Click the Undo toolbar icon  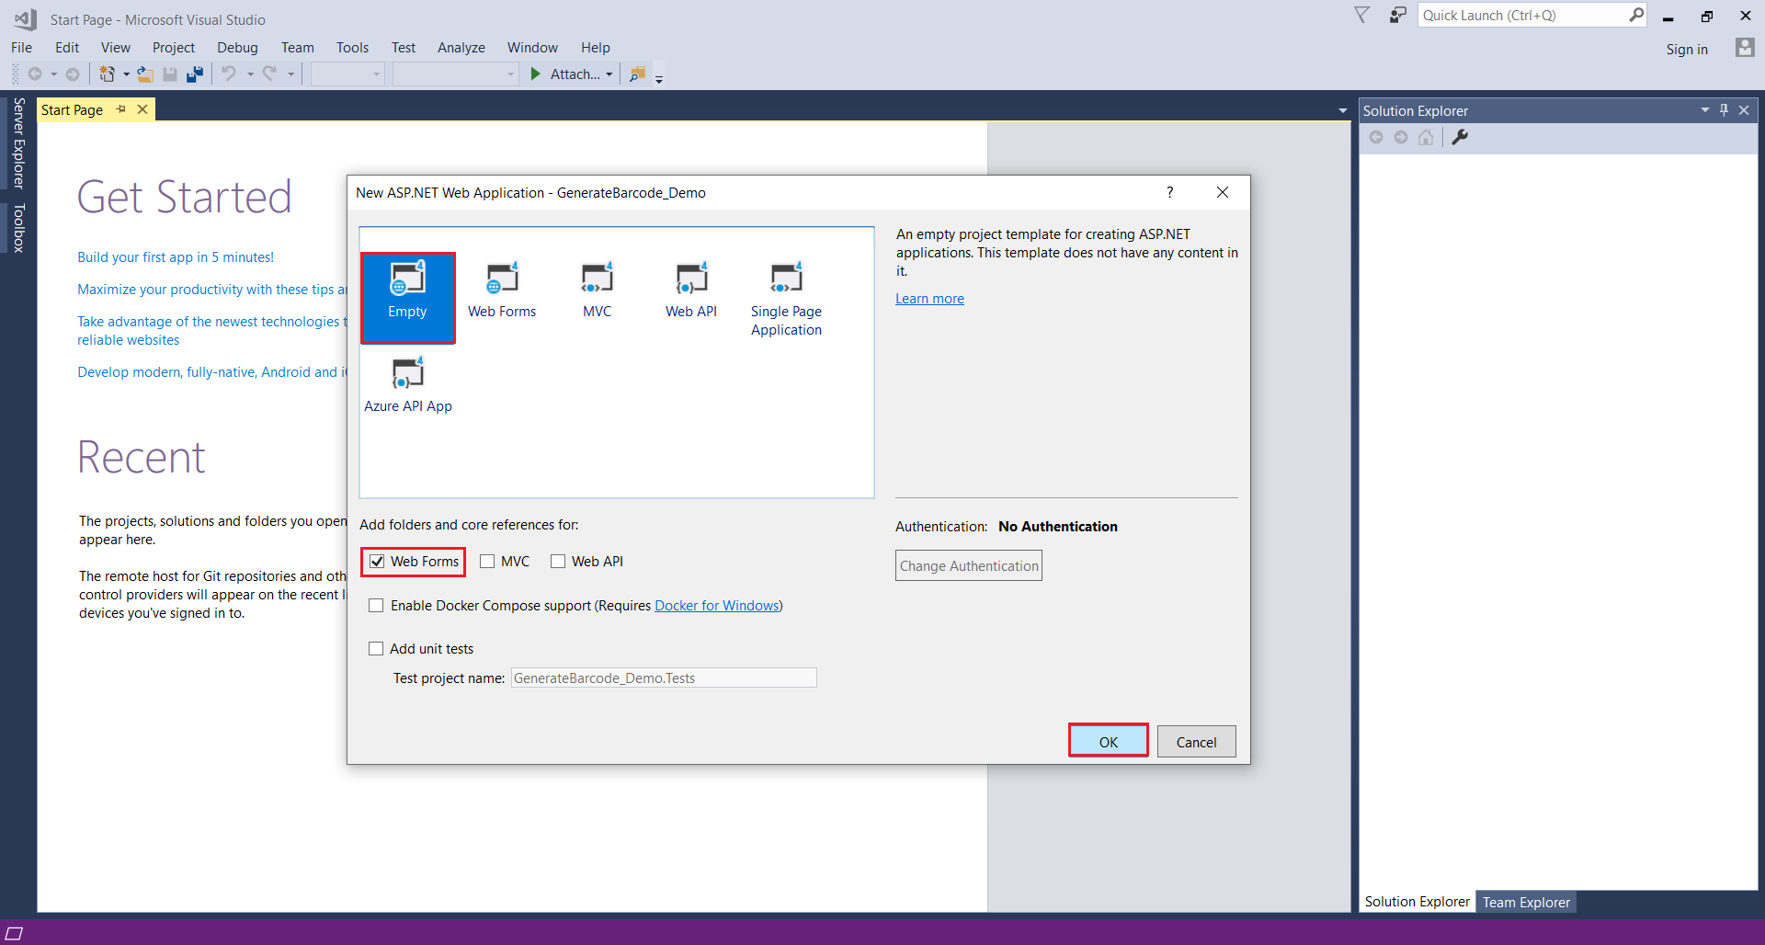(229, 74)
